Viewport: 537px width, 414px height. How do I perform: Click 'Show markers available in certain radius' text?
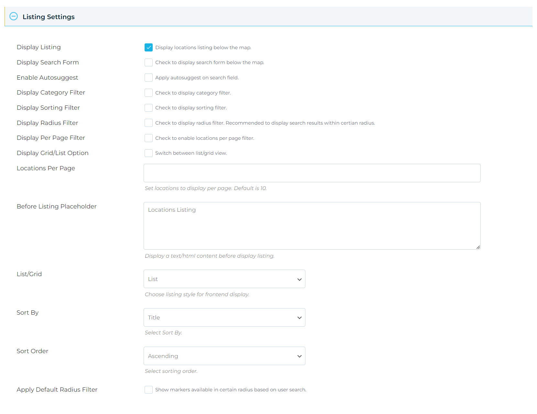(x=231, y=390)
